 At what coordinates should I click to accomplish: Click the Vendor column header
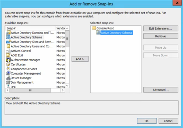(x=60, y=28)
